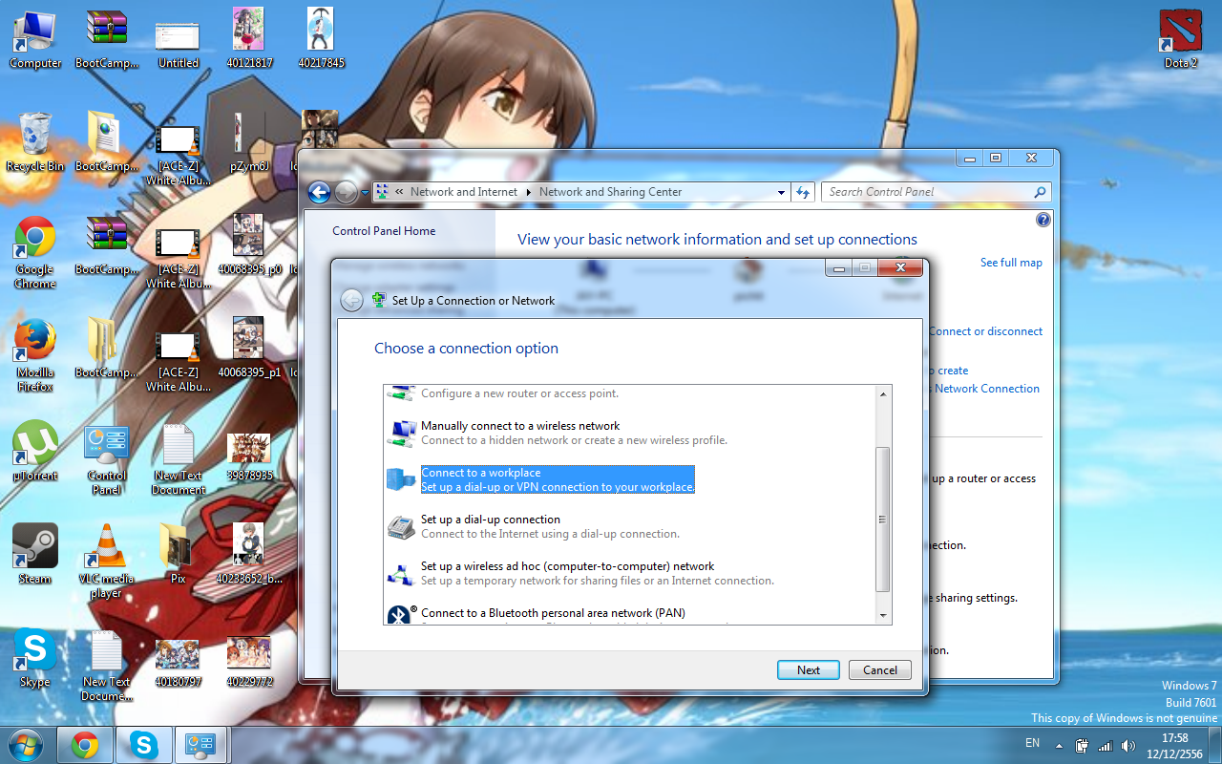This screenshot has width=1222, height=764.
Task: Go back in the Control Panel window
Action: tap(319, 192)
